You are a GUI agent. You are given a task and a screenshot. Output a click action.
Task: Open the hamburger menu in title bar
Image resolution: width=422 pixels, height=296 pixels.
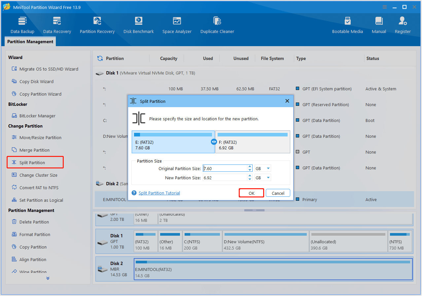[384, 7]
